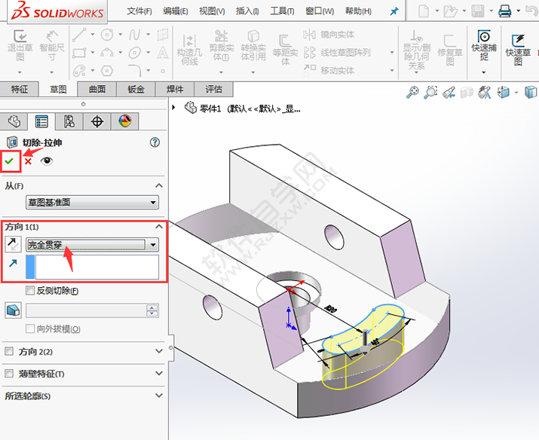Click Quick Snaps (快速捕捉) tool

click(484, 45)
